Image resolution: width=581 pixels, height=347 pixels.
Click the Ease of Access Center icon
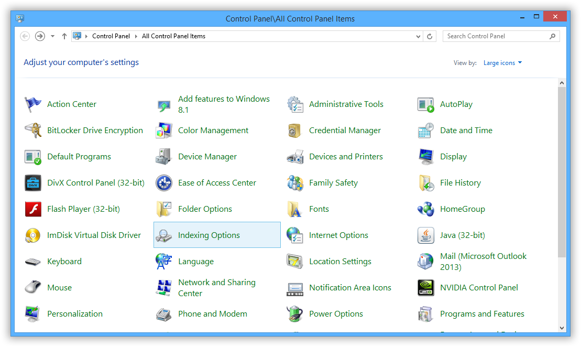[x=164, y=183]
